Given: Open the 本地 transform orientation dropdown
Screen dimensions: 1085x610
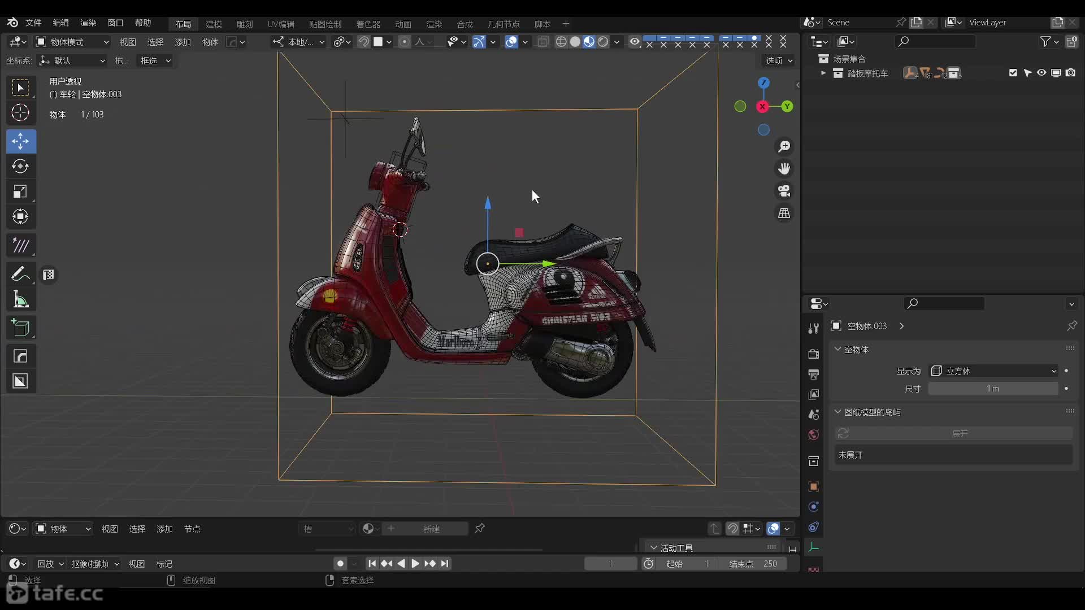Looking at the screenshot, I should tap(298, 42).
